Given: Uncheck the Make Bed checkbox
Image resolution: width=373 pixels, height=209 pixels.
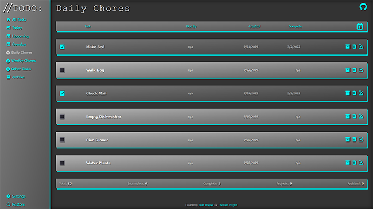Looking at the screenshot, I should (63, 47).
